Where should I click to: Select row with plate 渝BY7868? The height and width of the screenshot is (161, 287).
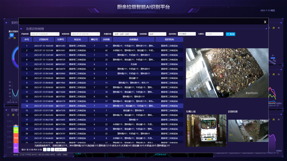click(102, 83)
